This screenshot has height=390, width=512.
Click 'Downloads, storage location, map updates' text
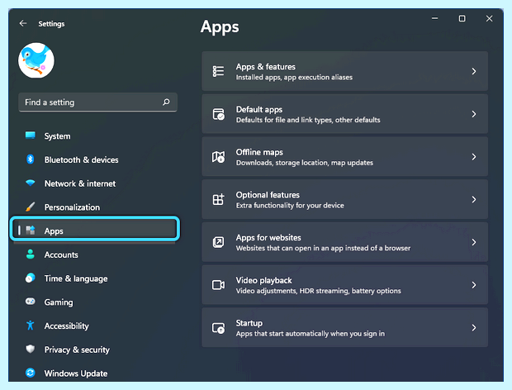coord(305,163)
